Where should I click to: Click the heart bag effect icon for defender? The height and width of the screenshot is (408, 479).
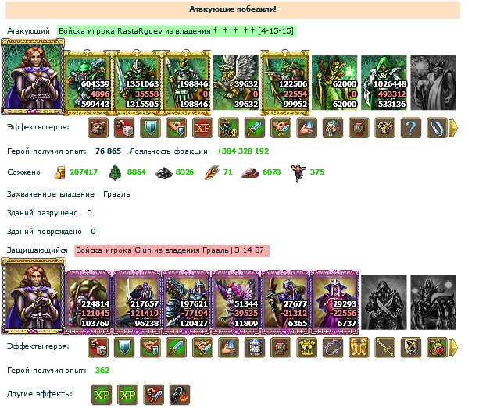click(437, 347)
